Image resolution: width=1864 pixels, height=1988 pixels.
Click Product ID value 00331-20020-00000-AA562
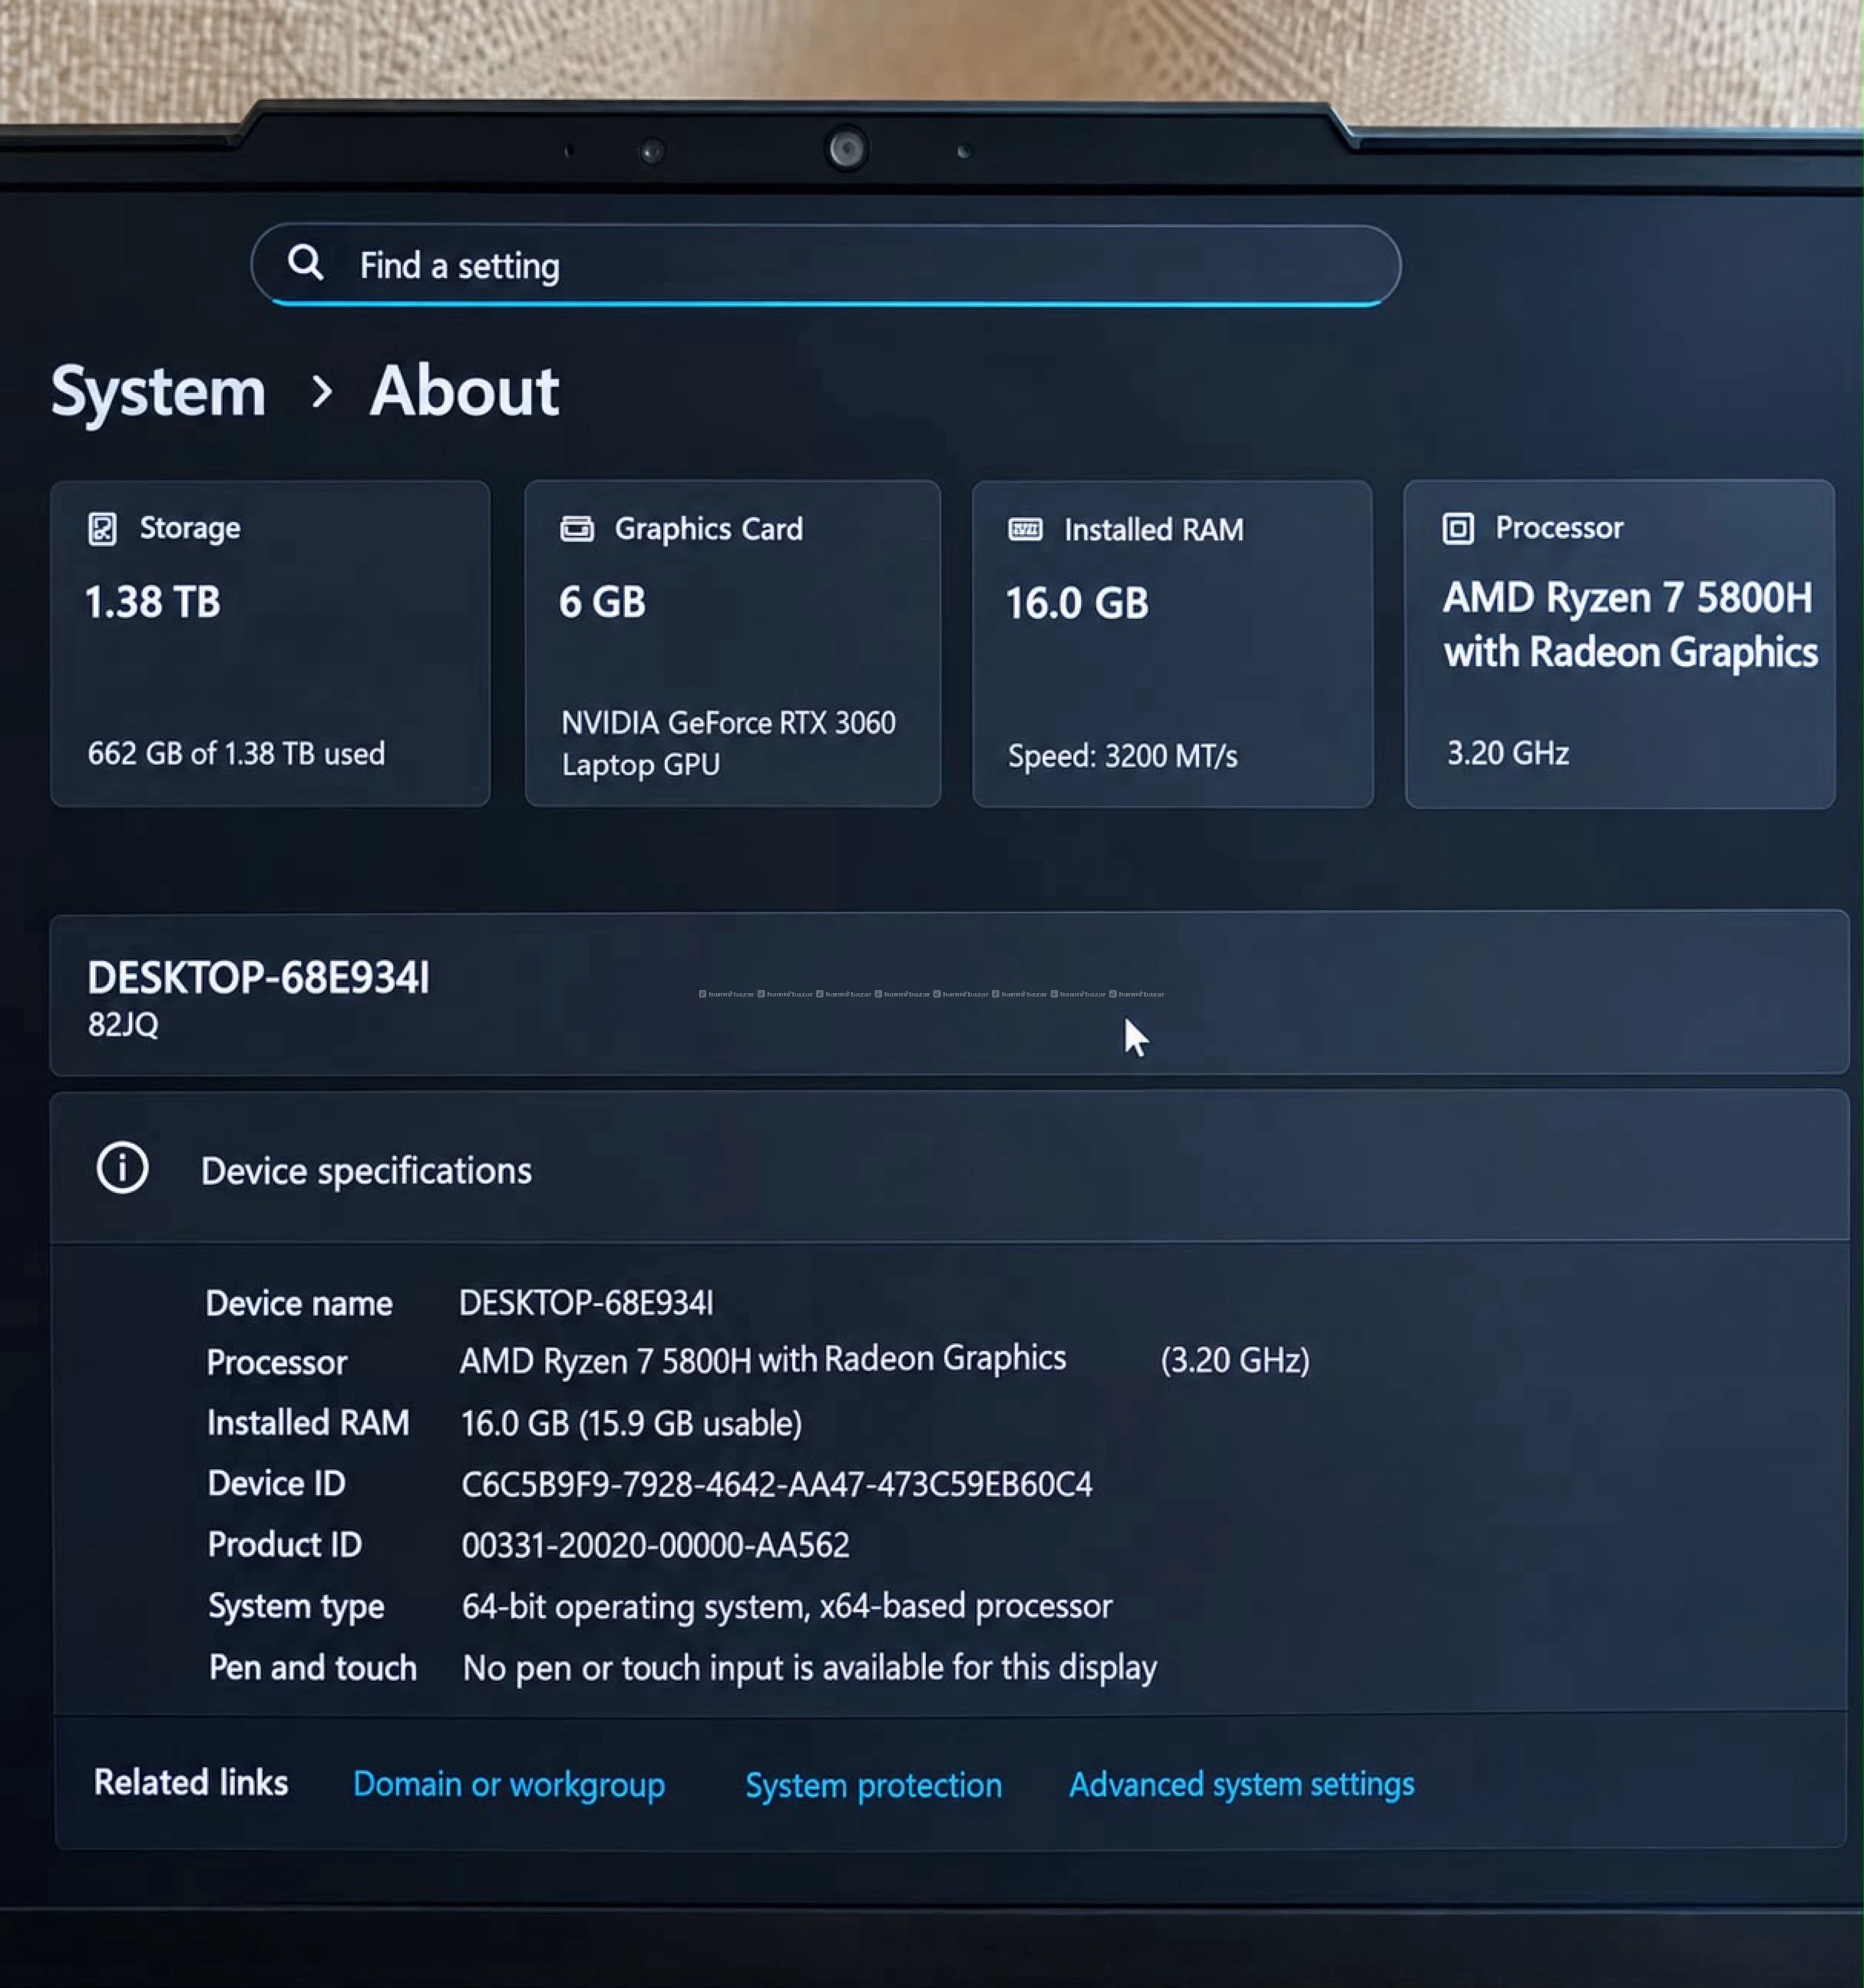click(655, 1546)
